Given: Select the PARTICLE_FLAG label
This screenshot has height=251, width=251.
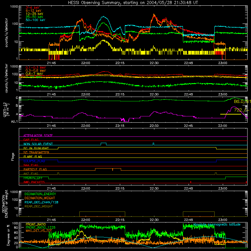Looking at the screenshot, I should 35,169.
